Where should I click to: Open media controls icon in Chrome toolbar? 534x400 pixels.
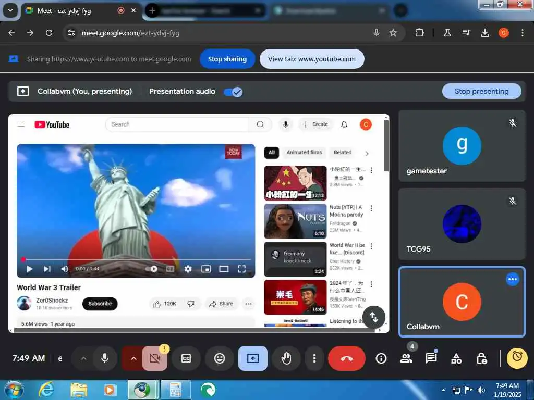tap(466, 33)
